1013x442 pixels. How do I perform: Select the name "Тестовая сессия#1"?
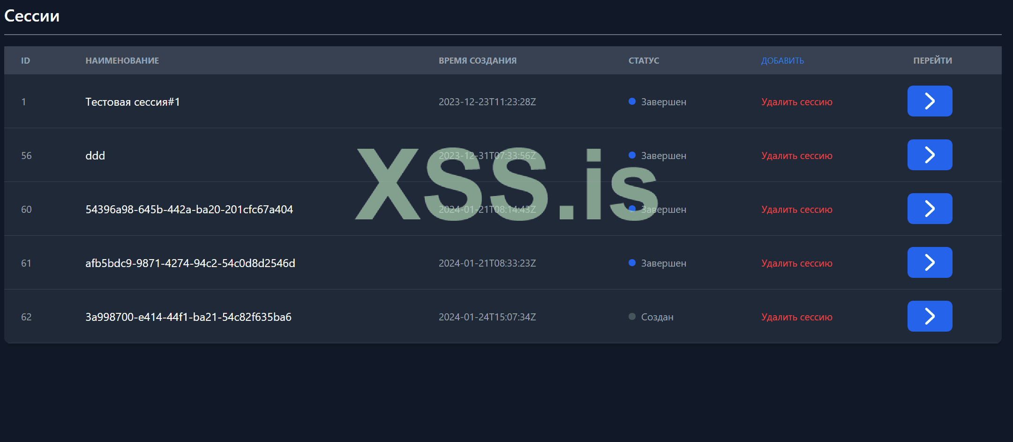pyautogui.click(x=133, y=102)
